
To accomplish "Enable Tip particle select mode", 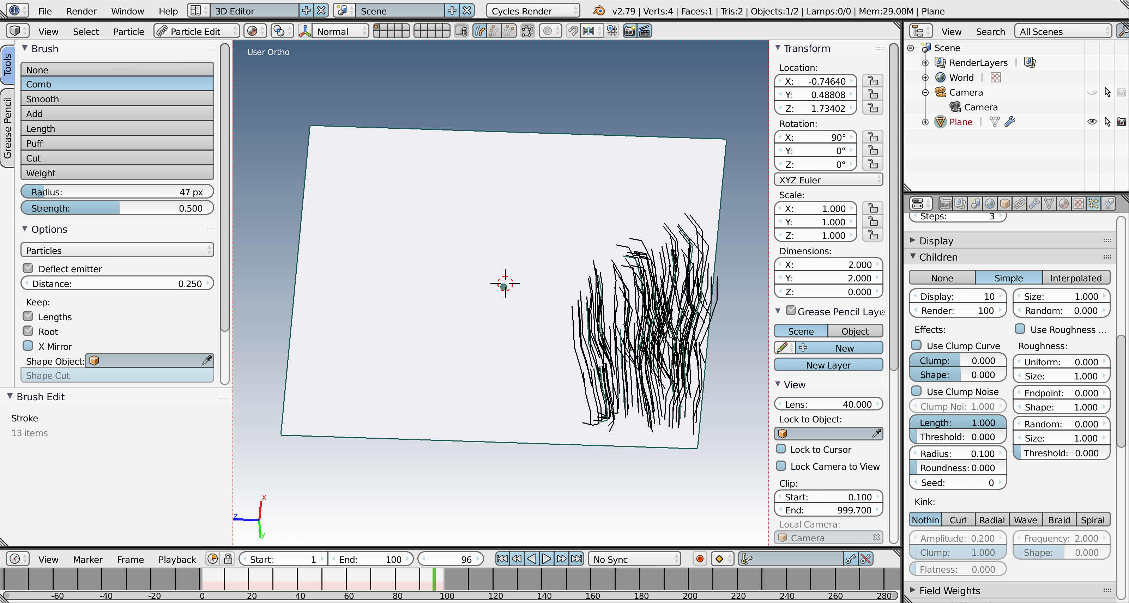I will pyautogui.click(x=509, y=31).
